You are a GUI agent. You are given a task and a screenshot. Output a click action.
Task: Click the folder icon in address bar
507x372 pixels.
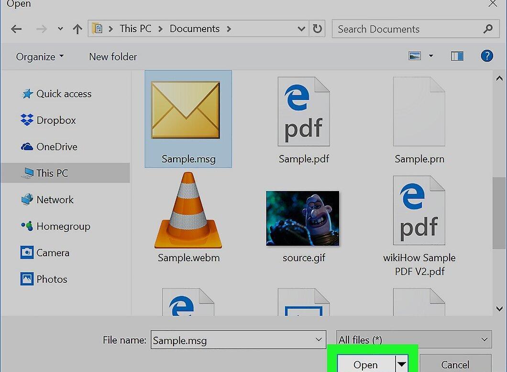(97, 28)
